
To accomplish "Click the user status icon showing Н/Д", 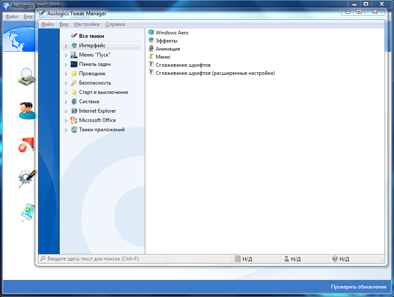I will coord(286,259).
